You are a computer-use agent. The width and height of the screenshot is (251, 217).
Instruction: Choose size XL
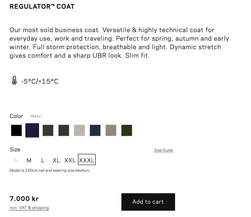[56, 160]
